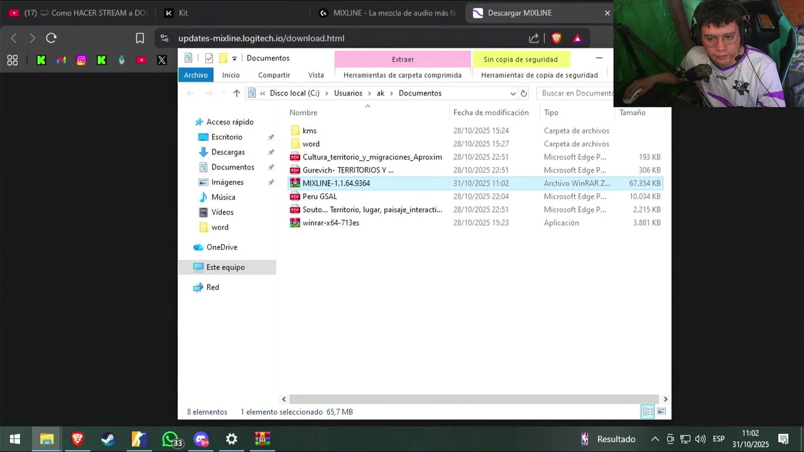Open the Vista ribbon tab
The width and height of the screenshot is (804, 452).
[316, 75]
